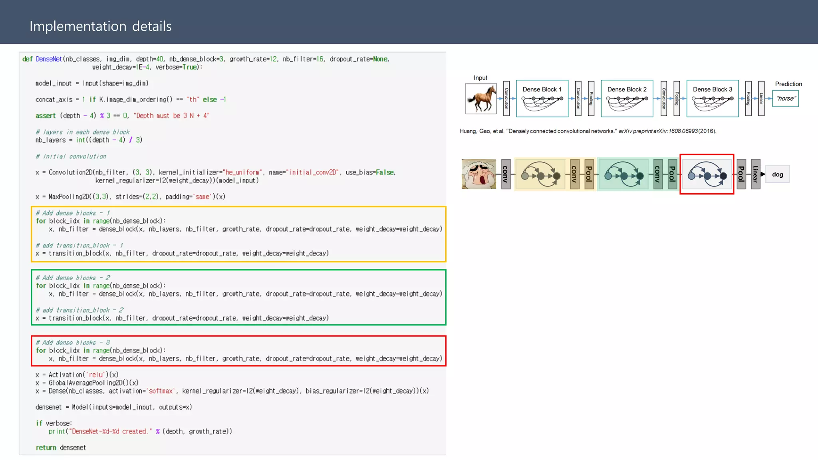Click the red-outlined third dense block graph
Screen dimensions: 818x460
pos(707,174)
